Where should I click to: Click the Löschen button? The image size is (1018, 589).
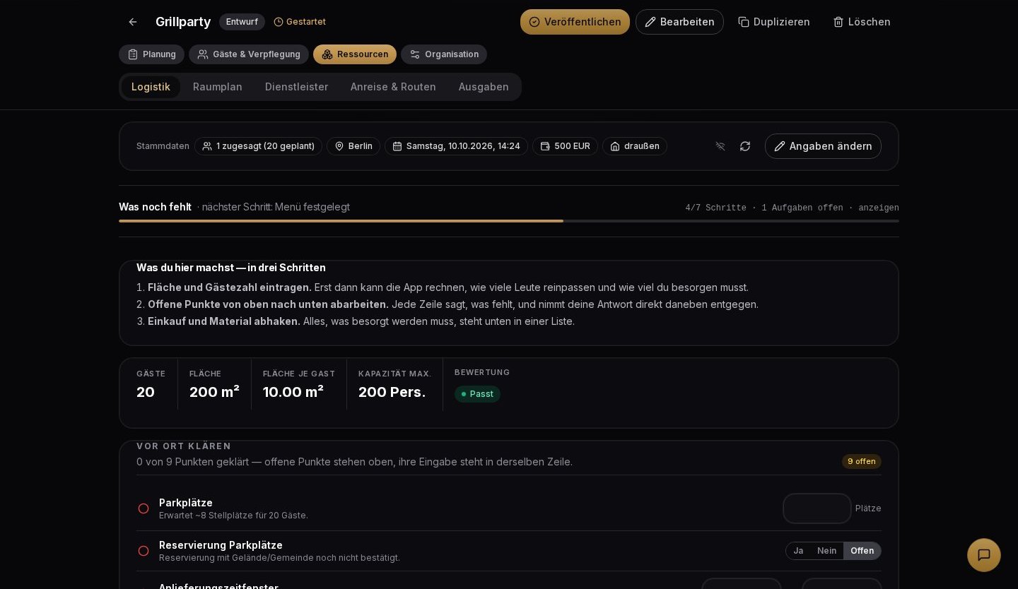click(862, 22)
